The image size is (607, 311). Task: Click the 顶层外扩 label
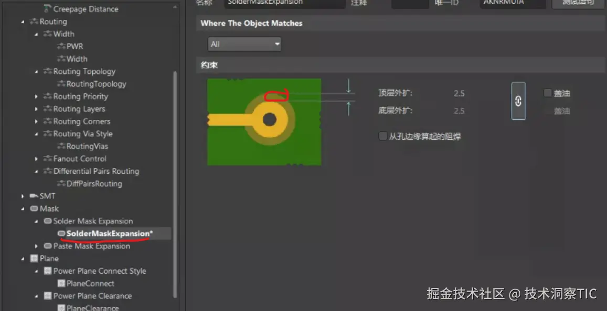tap(395, 93)
